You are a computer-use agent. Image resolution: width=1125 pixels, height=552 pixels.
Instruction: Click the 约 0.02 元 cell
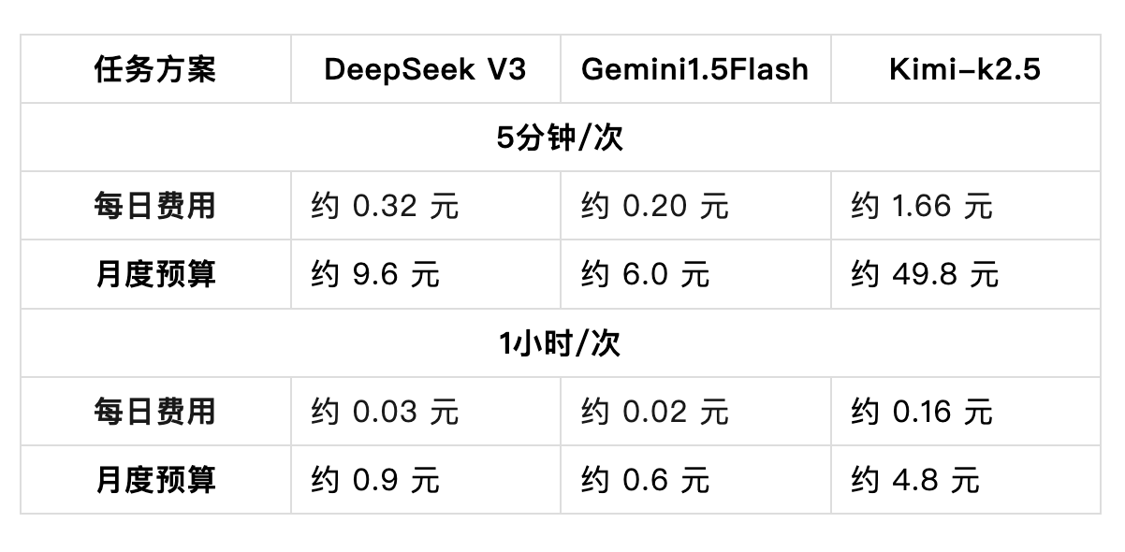(654, 412)
